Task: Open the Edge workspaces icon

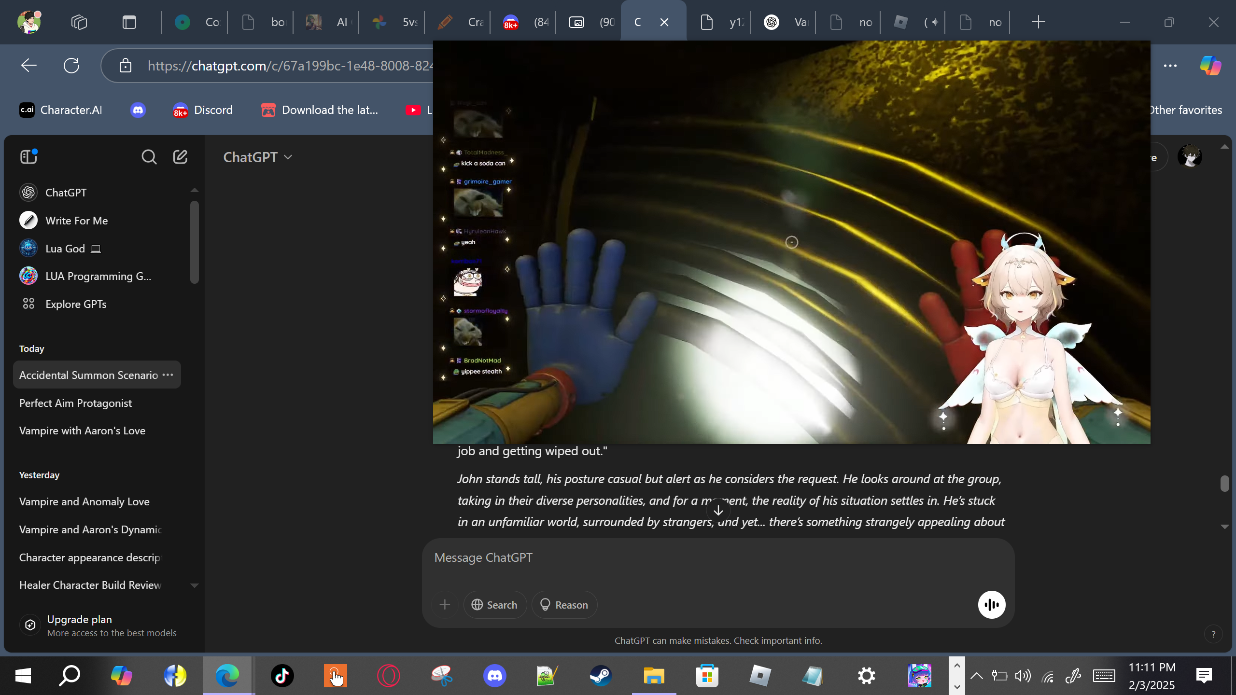Action: [x=79, y=22]
